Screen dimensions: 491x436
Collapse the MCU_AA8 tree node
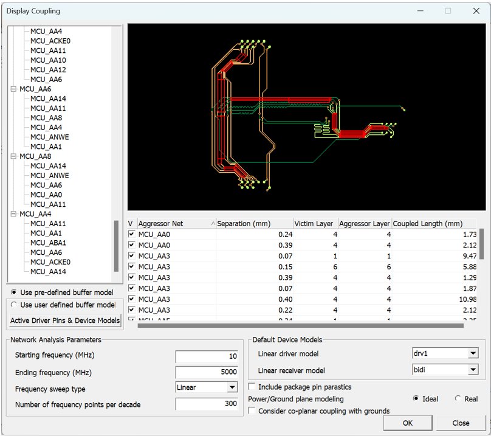[x=14, y=156]
